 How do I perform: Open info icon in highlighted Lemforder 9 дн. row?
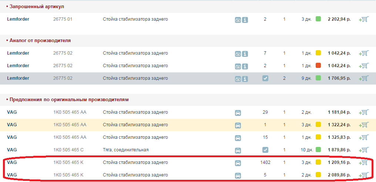tap(245, 79)
